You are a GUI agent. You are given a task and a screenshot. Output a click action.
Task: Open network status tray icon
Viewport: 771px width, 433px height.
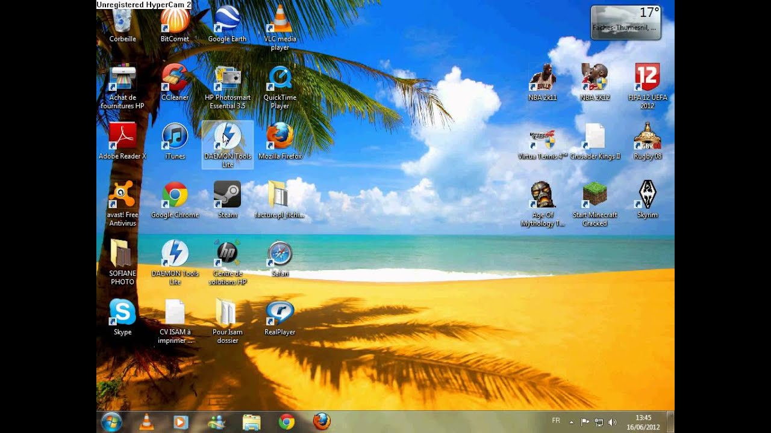(599, 422)
